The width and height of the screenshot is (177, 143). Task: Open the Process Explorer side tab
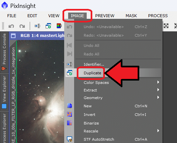coord(4,127)
